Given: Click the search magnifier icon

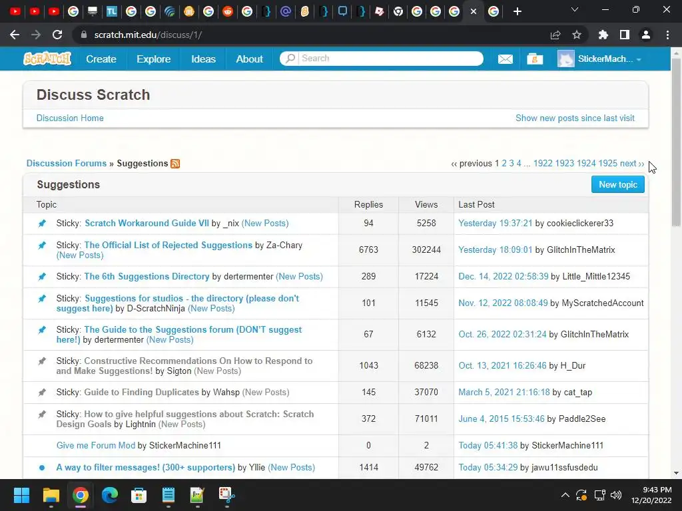Looking at the screenshot, I should tap(290, 59).
